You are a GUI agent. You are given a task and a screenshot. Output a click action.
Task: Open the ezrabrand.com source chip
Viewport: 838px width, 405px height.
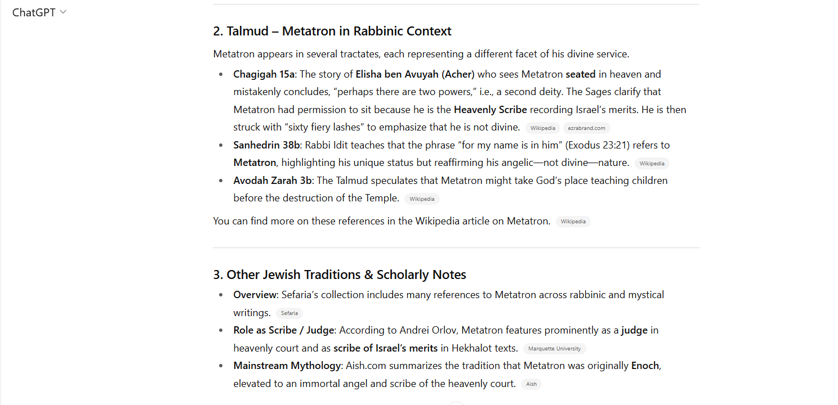pos(586,128)
